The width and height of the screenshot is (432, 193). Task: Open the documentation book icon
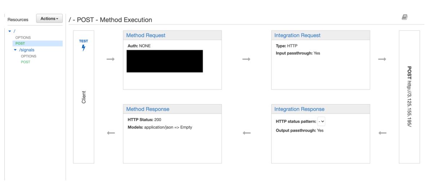405,17
